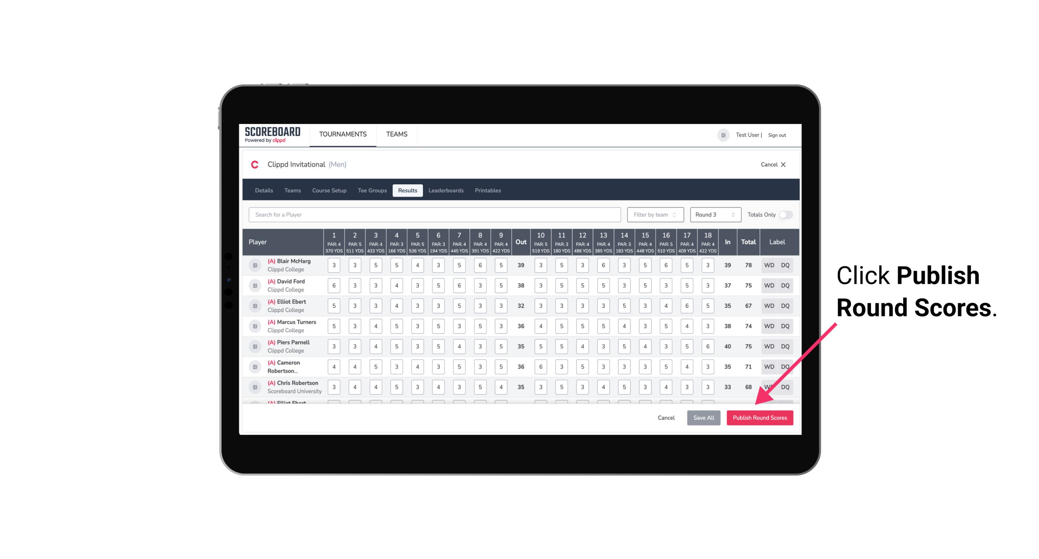Select the Round 3 dropdown

tap(714, 214)
